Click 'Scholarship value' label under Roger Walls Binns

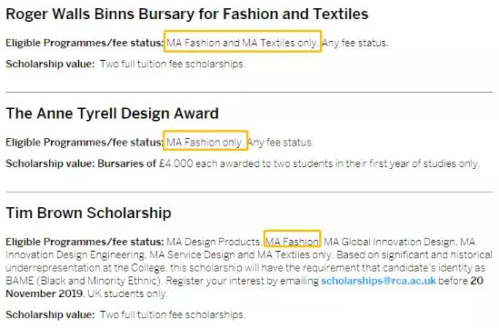point(50,64)
